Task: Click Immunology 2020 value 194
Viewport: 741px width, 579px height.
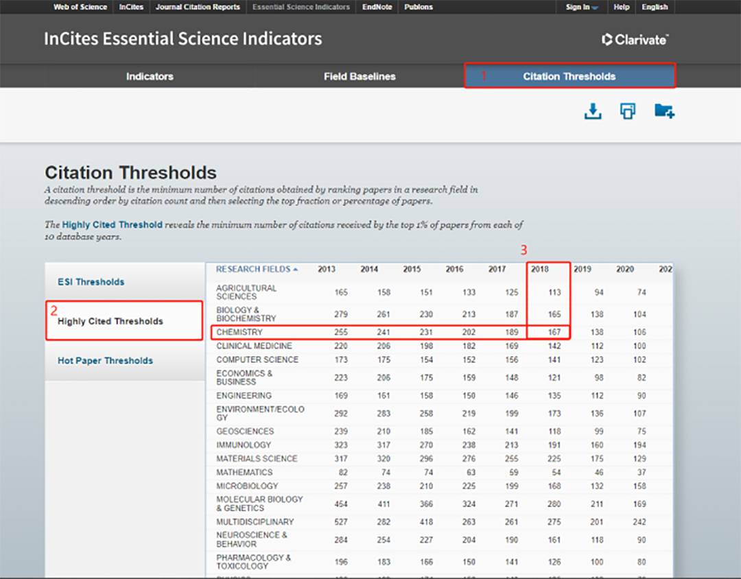Action: coord(639,445)
